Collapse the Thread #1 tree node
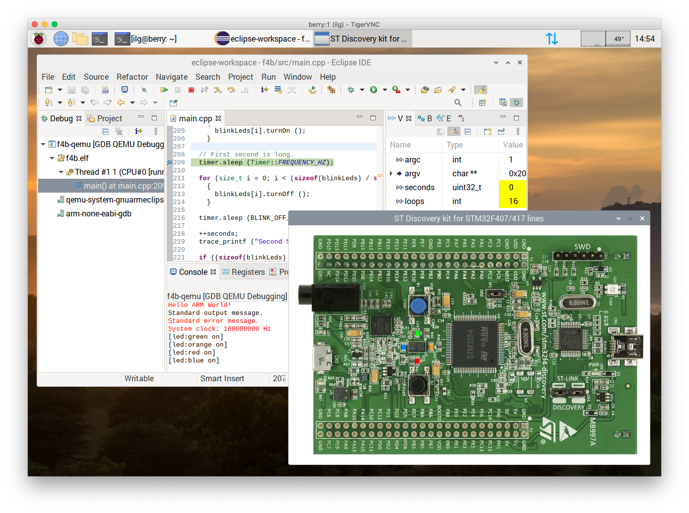The width and height of the screenshot is (689, 513). pyautogui.click(x=61, y=172)
